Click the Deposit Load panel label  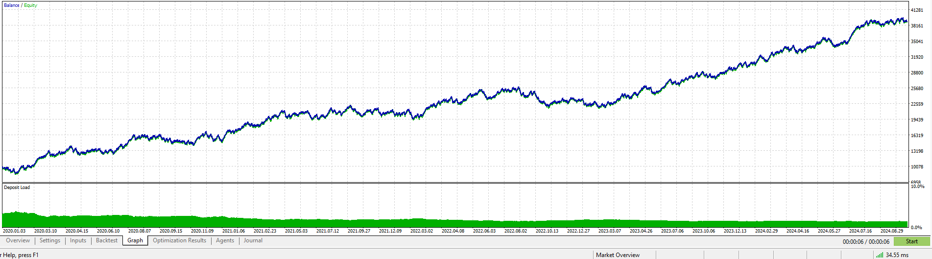click(x=17, y=188)
